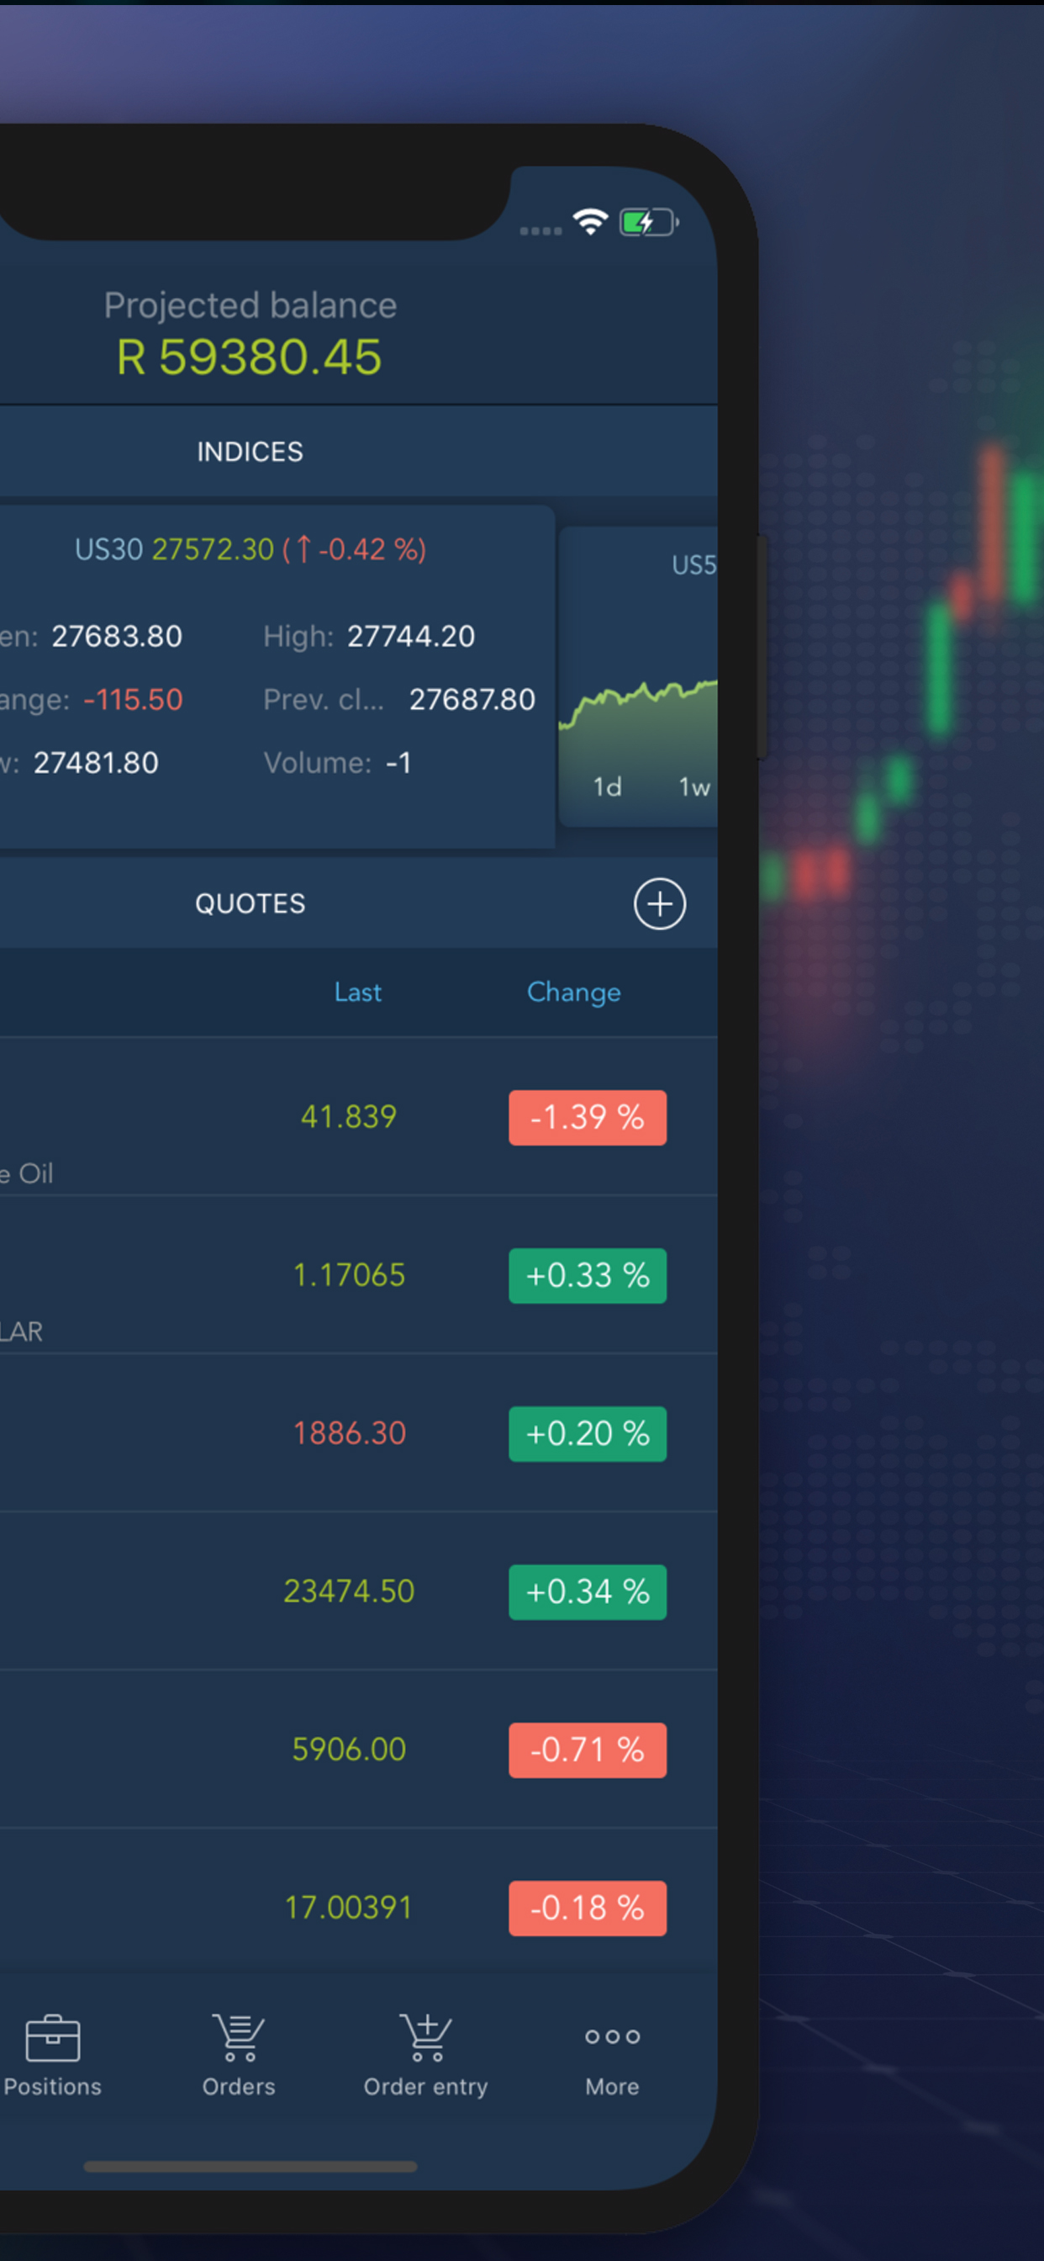Viewport: 1044px width, 2261px height.
Task: Tap the +0.33 % change badge
Action: pyautogui.click(x=588, y=1275)
